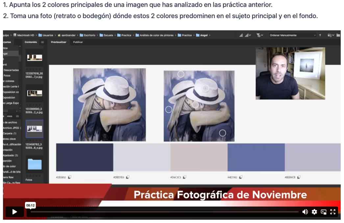This screenshot has width=344, height=223.
Task: Switch to Previsualizar tab
Action: click(x=59, y=42)
